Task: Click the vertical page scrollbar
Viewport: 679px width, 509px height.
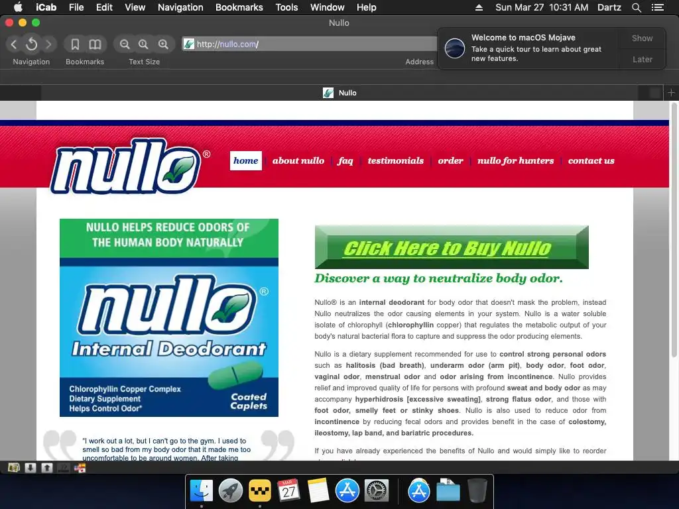Action: pyautogui.click(x=674, y=229)
